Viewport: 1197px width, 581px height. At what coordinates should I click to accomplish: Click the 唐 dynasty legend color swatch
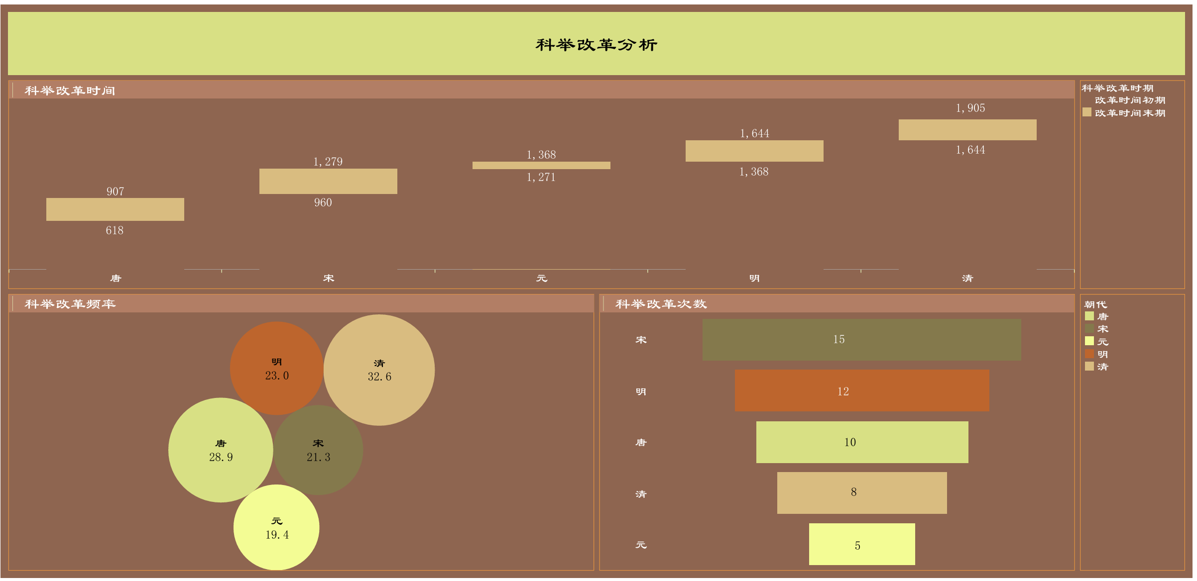coord(1089,316)
